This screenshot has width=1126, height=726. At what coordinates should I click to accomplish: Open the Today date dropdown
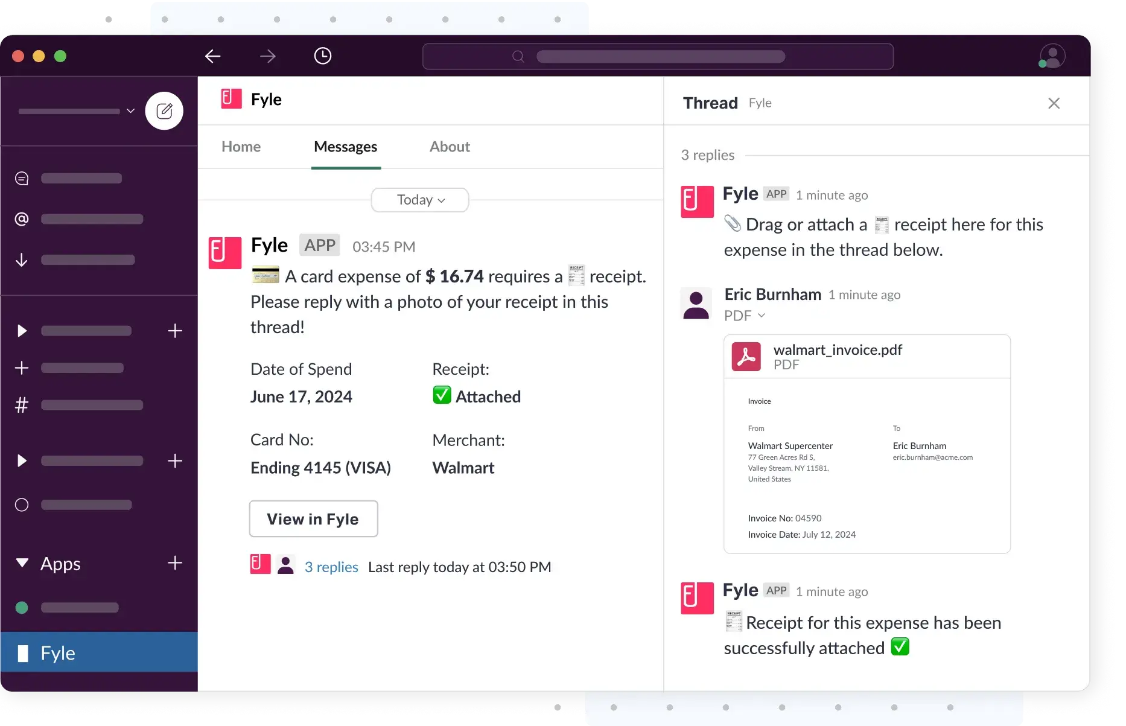click(x=420, y=200)
